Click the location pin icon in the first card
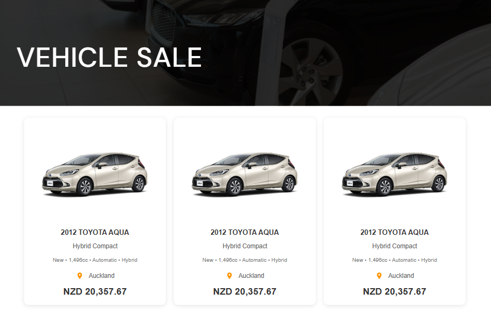 tap(80, 276)
